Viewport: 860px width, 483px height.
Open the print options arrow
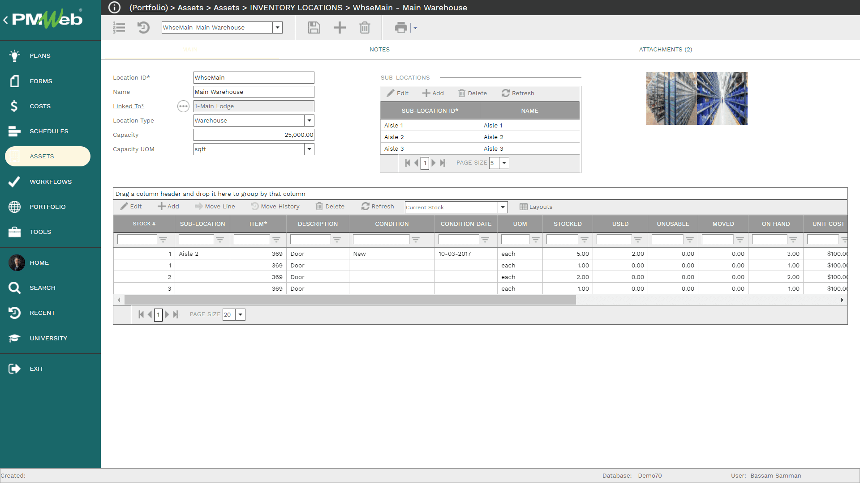(415, 28)
